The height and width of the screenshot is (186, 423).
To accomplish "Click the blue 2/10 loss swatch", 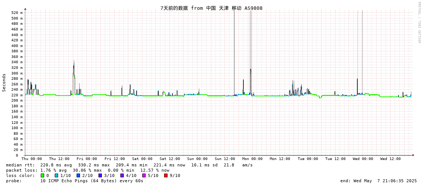I will pyautogui.click(x=78, y=175).
